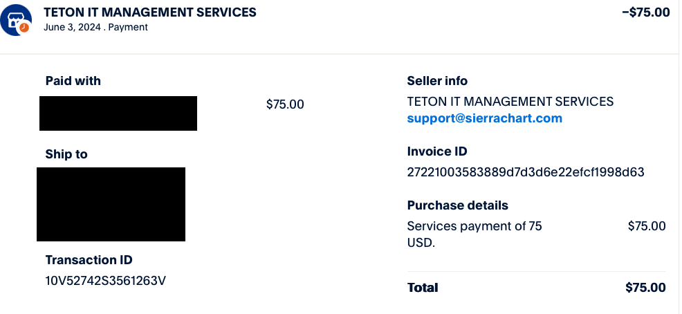
Task: Click the orange clock badge on icon
Action: click(x=24, y=28)
